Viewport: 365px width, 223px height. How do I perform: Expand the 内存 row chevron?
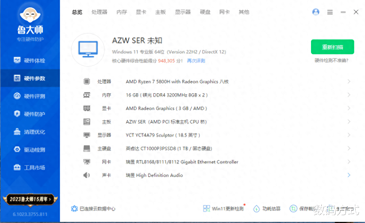coord(349,95)
